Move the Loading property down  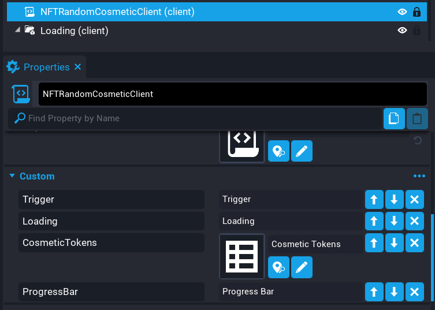pos(394,221)
